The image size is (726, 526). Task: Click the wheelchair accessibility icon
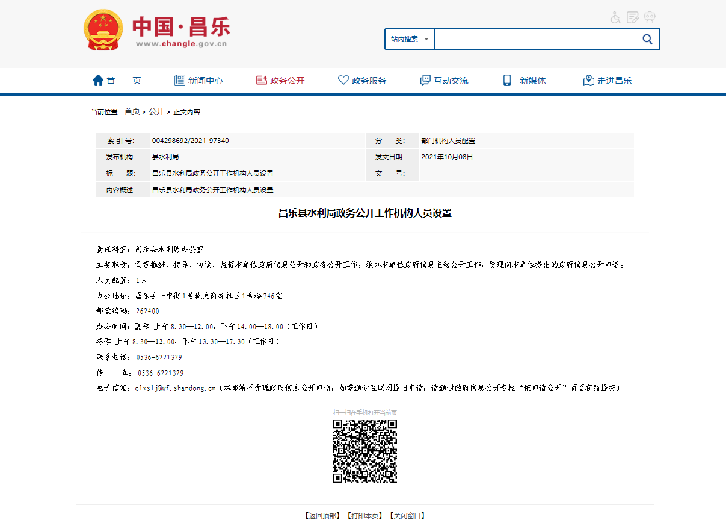[615, 17]
